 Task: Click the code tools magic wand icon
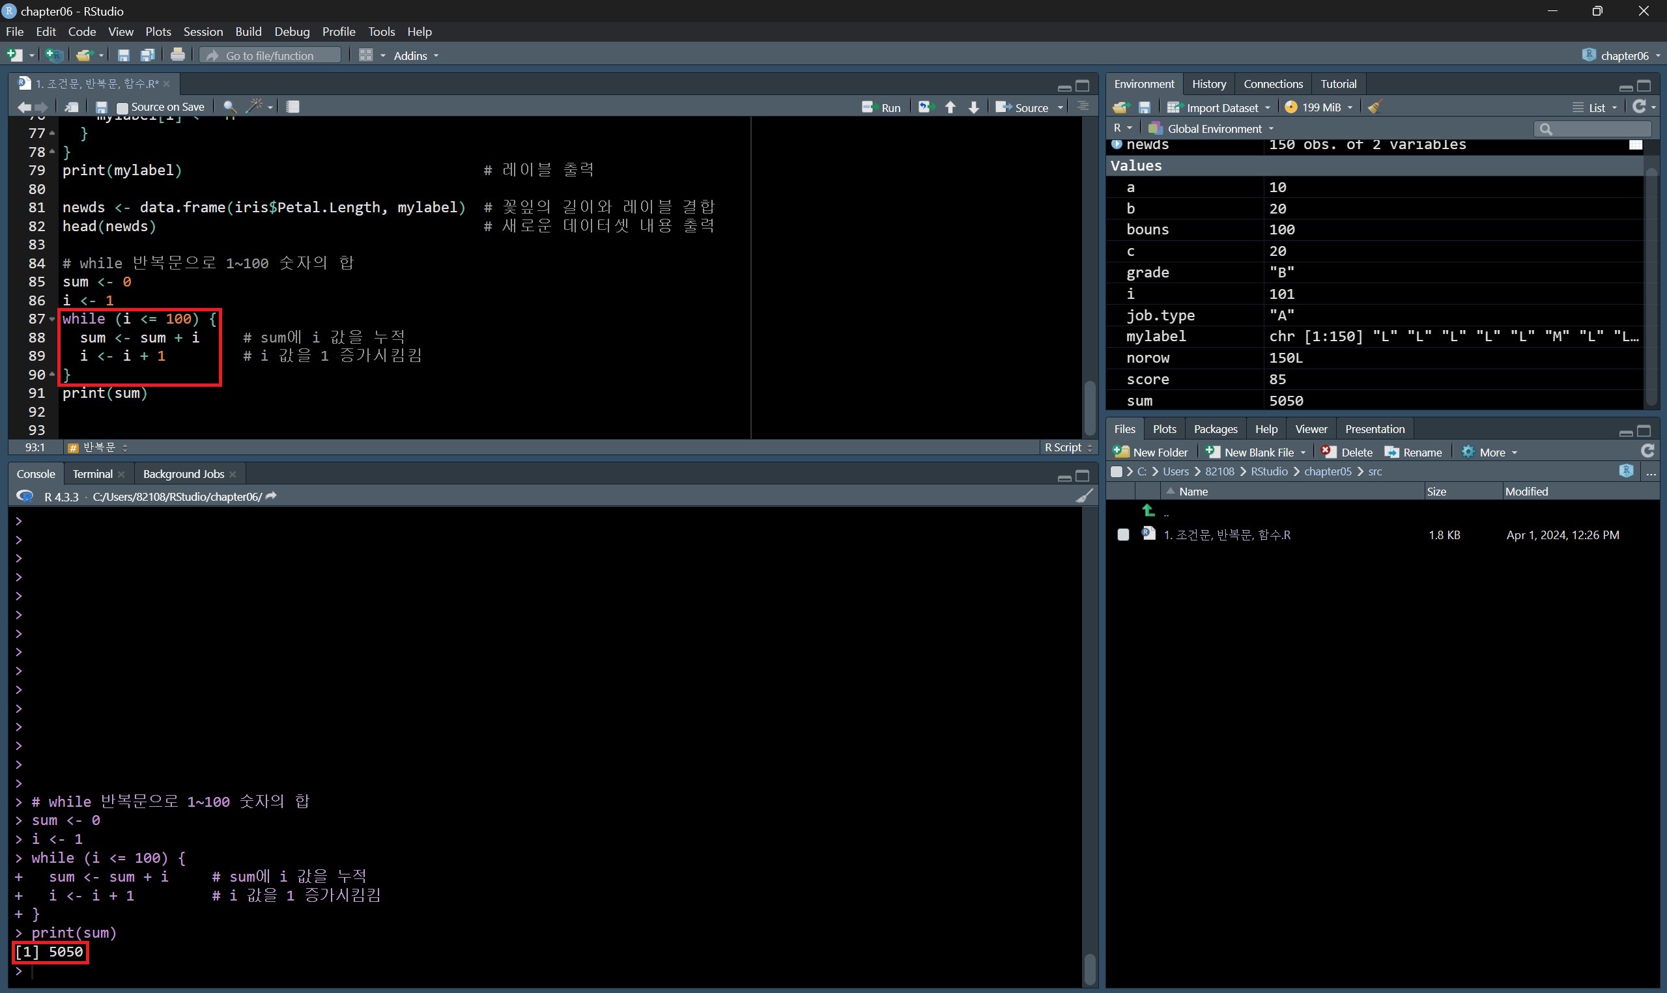click(x=255, y=106)
